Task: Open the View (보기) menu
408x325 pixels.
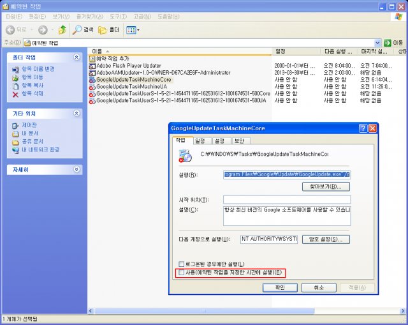Action: (x=61, y=17)
